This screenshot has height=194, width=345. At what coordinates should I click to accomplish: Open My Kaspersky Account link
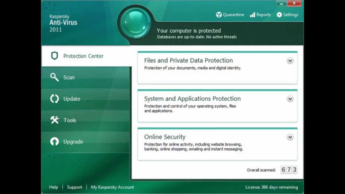click(112, 187)
